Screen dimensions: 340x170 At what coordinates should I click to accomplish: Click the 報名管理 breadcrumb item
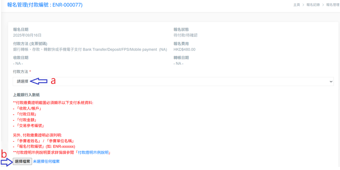click(333, 5)
